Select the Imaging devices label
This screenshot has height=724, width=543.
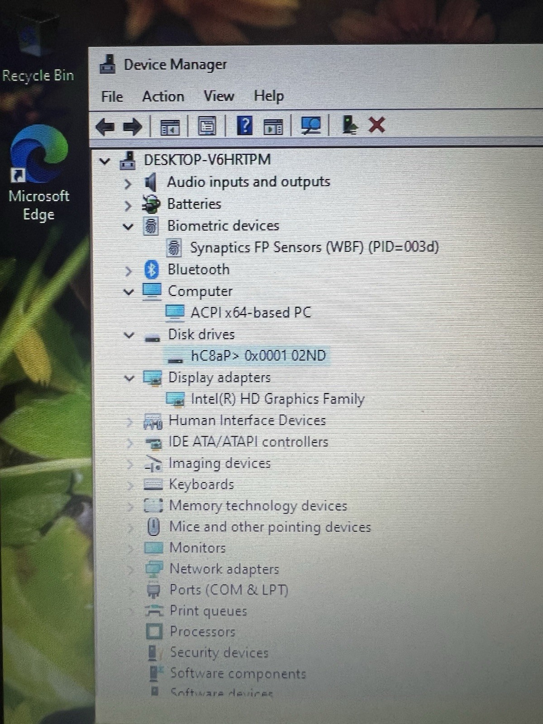[x=220, y=463]
